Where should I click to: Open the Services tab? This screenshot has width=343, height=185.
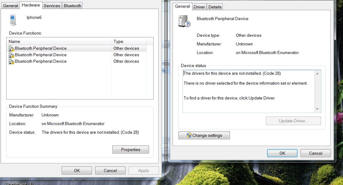[x=52, y=6]
